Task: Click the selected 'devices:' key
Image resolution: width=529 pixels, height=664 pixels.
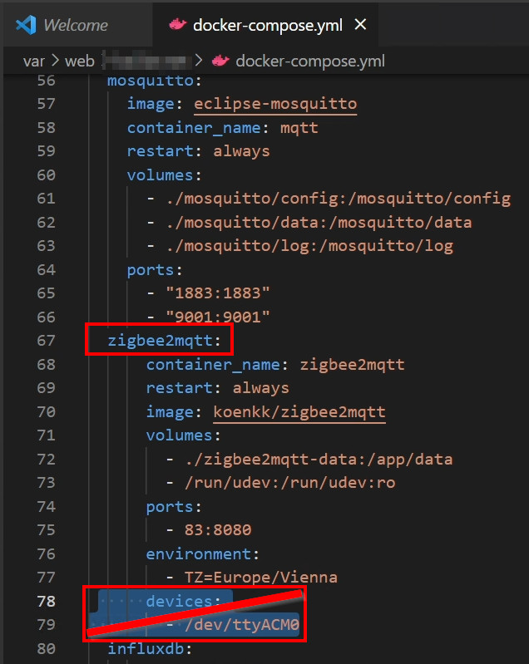Action: pyautogui.click(x=177, y=601)
